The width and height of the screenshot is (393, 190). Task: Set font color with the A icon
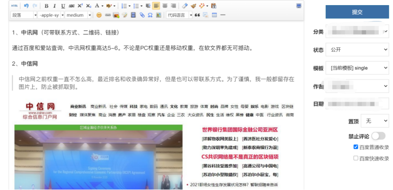(97, 6)
